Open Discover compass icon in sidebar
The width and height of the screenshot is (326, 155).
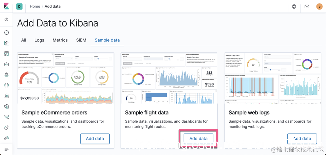pos(7,33)
